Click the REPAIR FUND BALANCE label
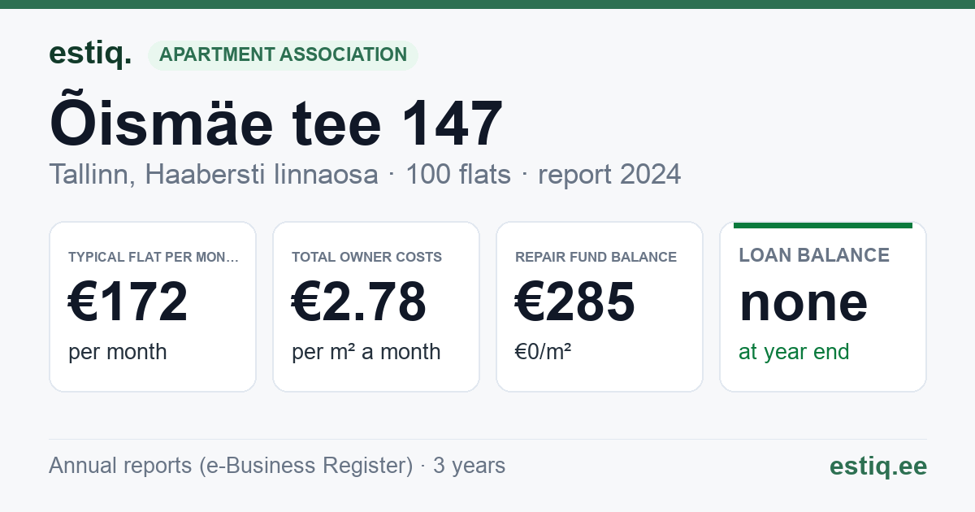 596,257
